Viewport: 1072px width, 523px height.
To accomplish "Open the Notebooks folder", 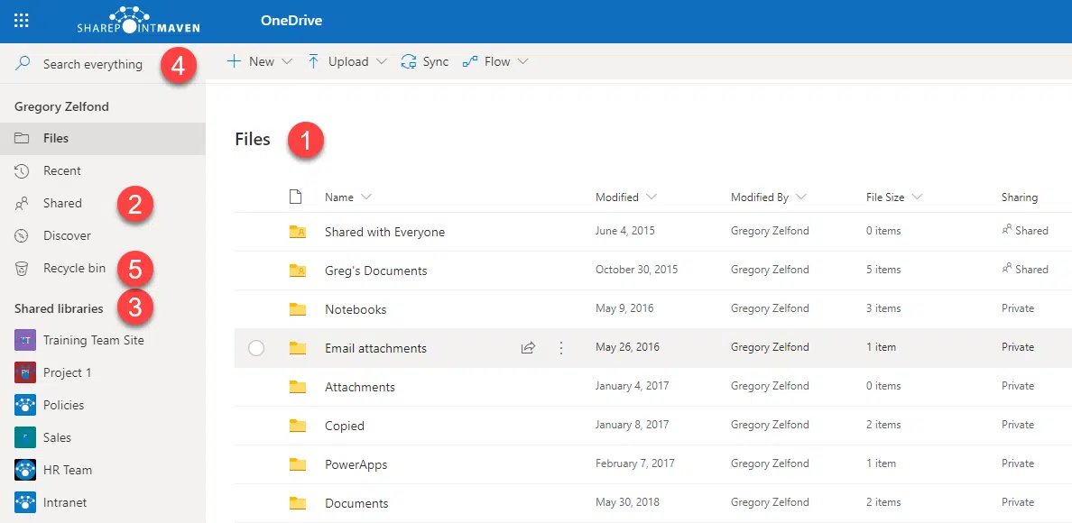I will [356, 310].
